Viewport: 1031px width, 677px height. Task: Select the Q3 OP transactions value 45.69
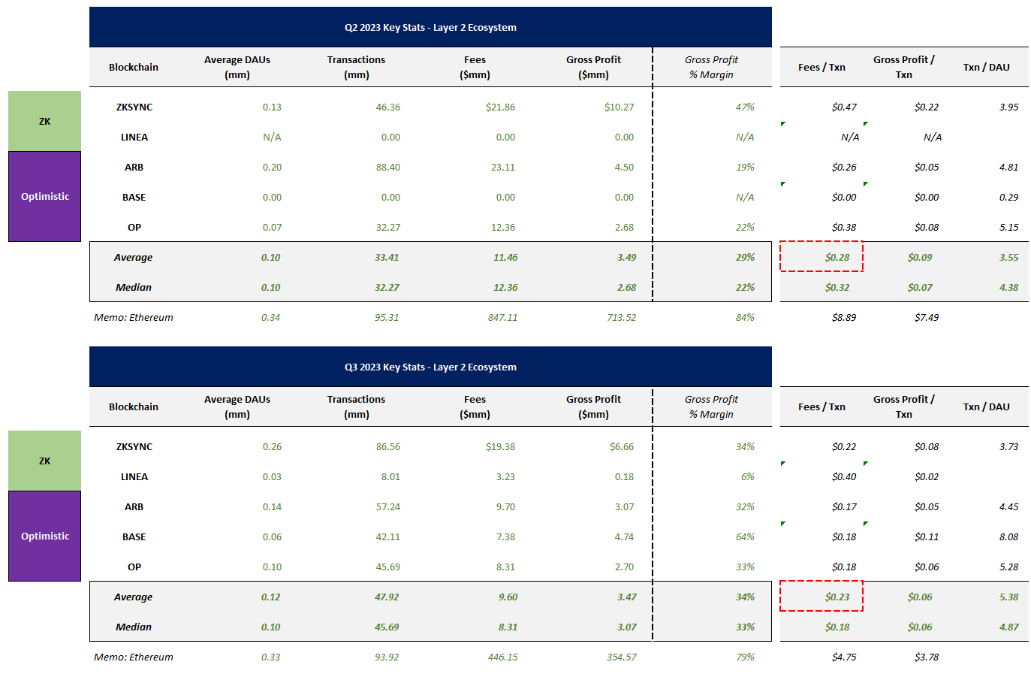point(388,567)
